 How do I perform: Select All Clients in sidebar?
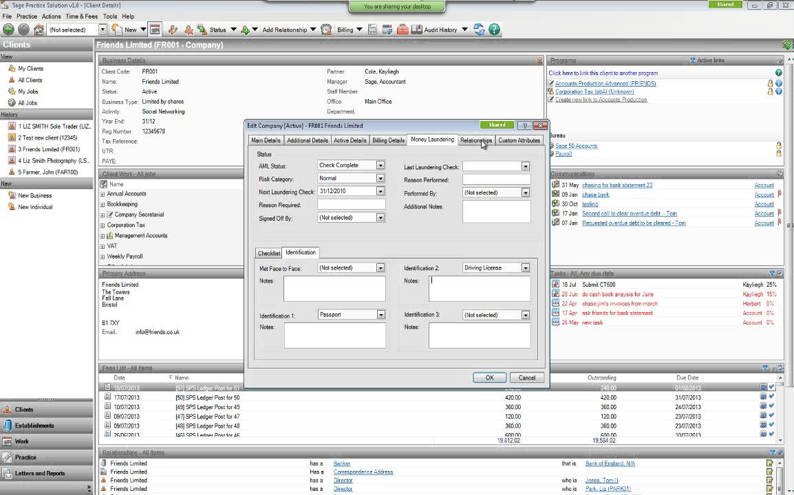pyautogui.click(x=30, y=80)
